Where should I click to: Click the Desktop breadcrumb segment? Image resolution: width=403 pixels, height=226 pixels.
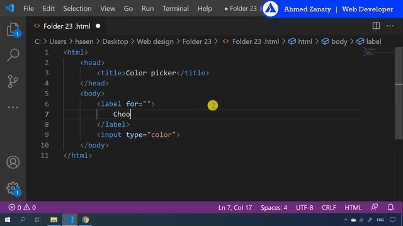pyautogui.click(x=115, y=41)
